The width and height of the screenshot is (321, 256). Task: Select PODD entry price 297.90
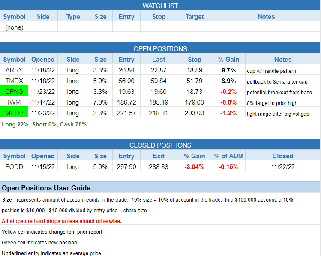(x=126, y=166)
